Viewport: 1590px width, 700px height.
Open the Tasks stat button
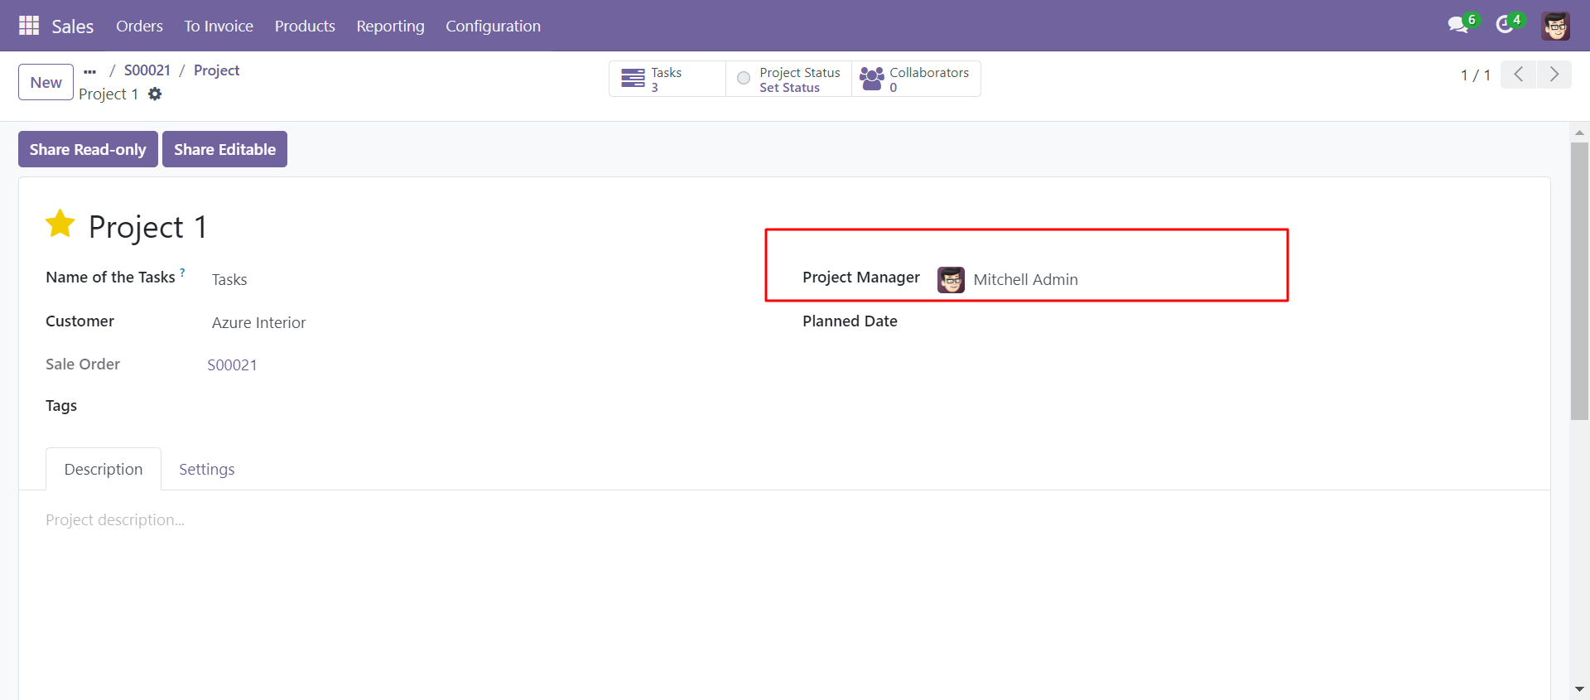coord(667,79)
